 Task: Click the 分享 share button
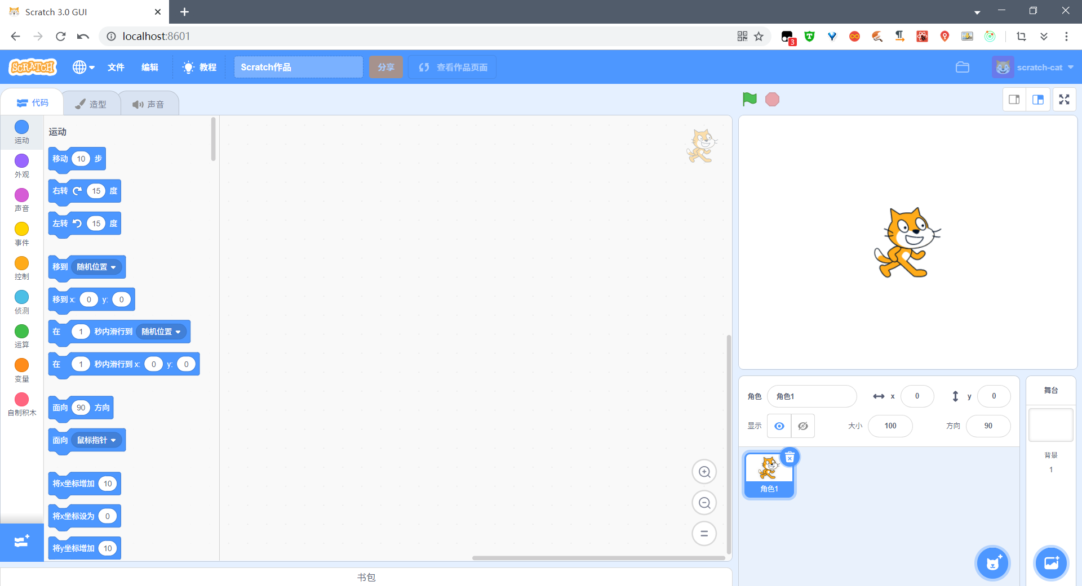[x=386, y=67]
